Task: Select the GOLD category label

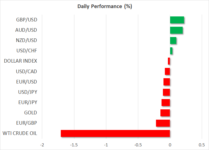Action: tap(31, 113)
